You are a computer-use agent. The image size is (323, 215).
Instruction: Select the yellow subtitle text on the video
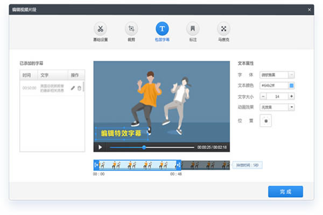point(122,132)
